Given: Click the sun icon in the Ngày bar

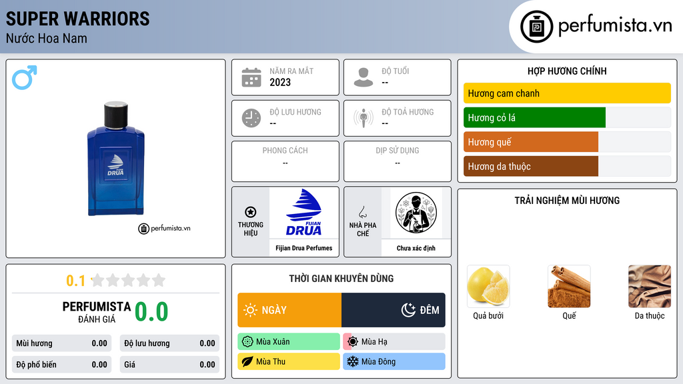Looking at the screenshot, I should coord(251,310).
